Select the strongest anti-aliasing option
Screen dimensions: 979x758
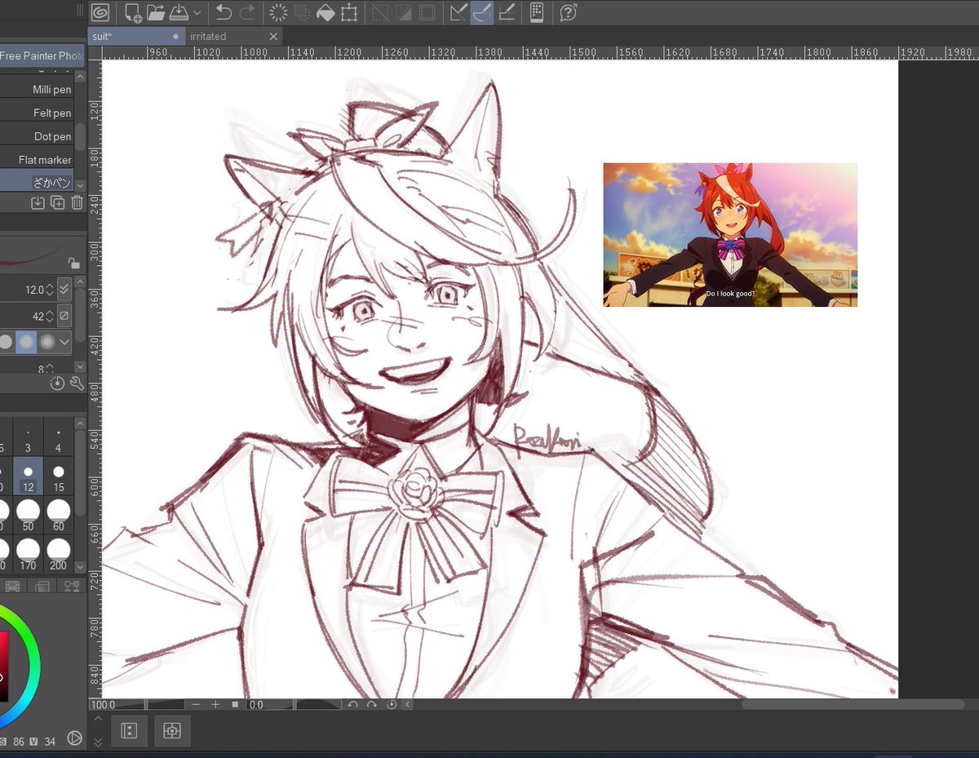tap(47, 342)
